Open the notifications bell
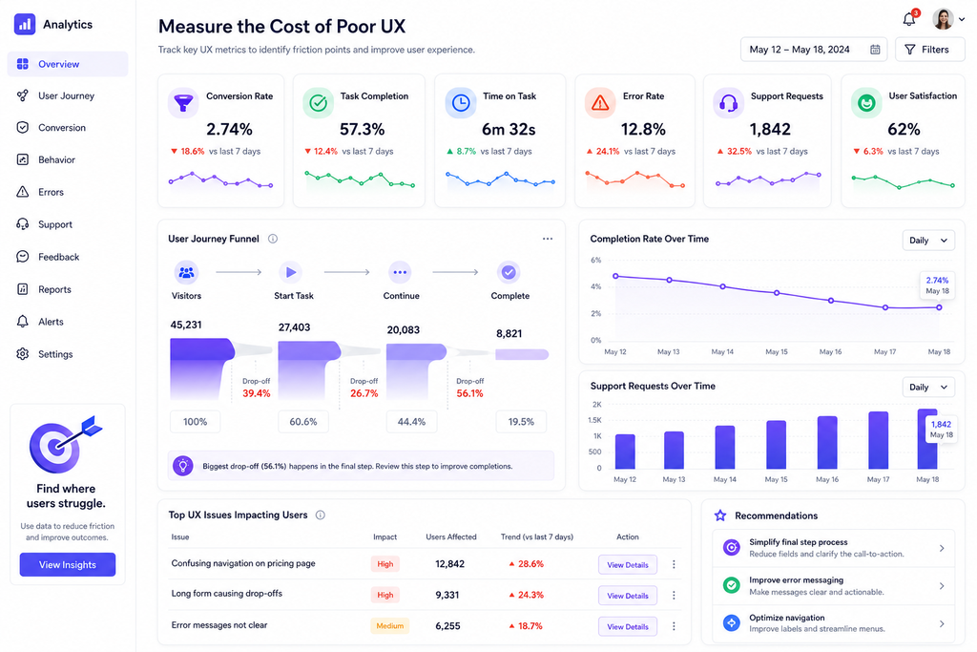 [x=909, y=19]
